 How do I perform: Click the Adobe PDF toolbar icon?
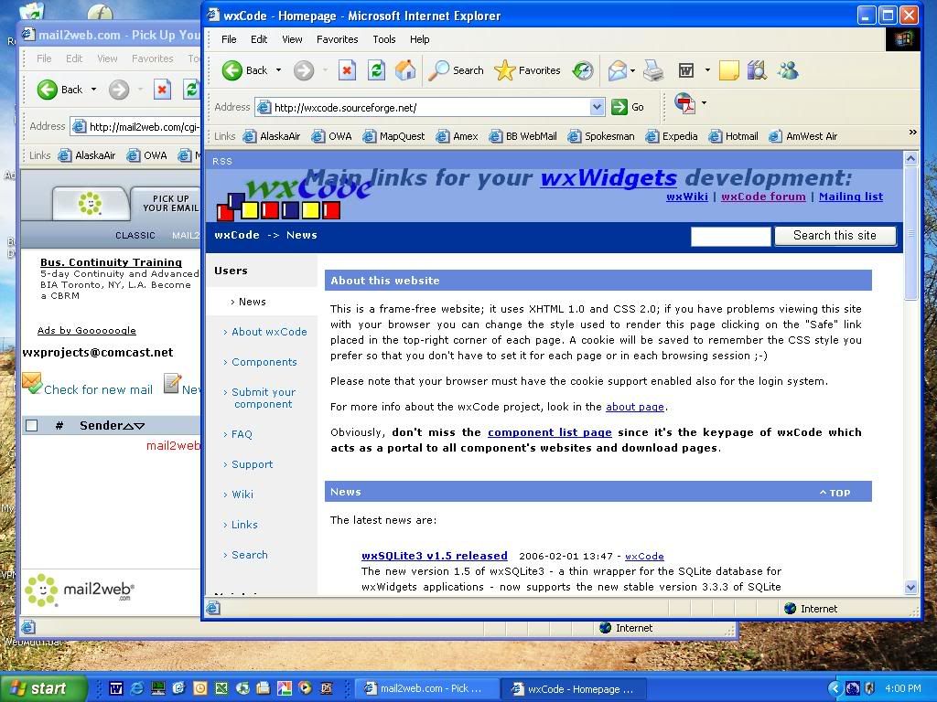(684, 103)
